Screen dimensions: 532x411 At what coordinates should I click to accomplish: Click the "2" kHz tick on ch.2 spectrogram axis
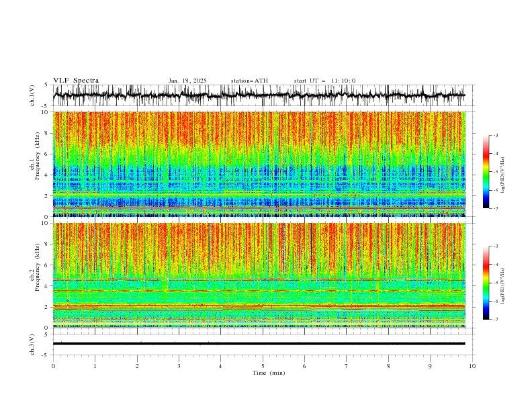tap(47, 307)
